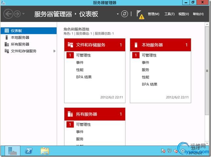Open BPA 结果 in the 文件和存储服务 tile
Viewport: 211px width, 157px height.
pos(84,77)
